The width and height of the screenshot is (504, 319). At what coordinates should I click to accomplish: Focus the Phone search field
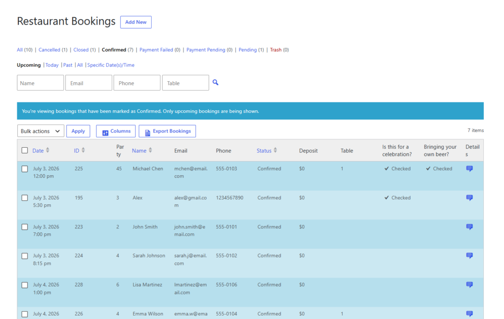[137, 83]
